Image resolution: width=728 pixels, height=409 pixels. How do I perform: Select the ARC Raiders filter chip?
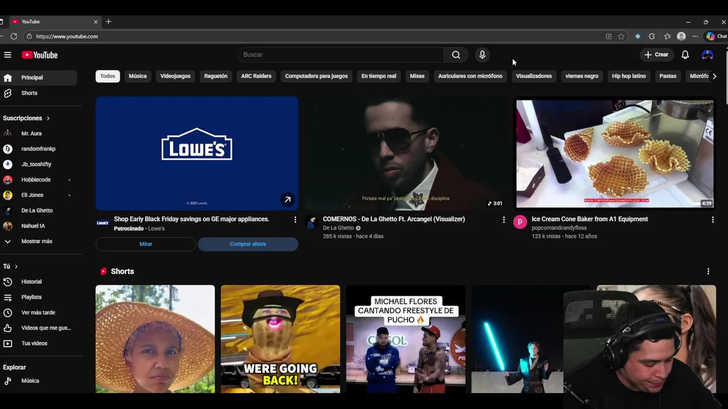[256, 76]
